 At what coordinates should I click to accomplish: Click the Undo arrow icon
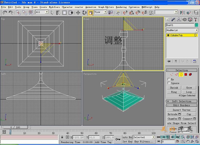click(x=5, y=13)
